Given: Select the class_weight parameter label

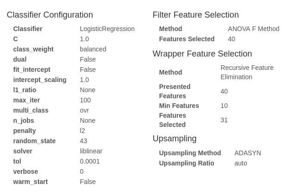Looking at the screenshot, I should (x=33, y=49).
